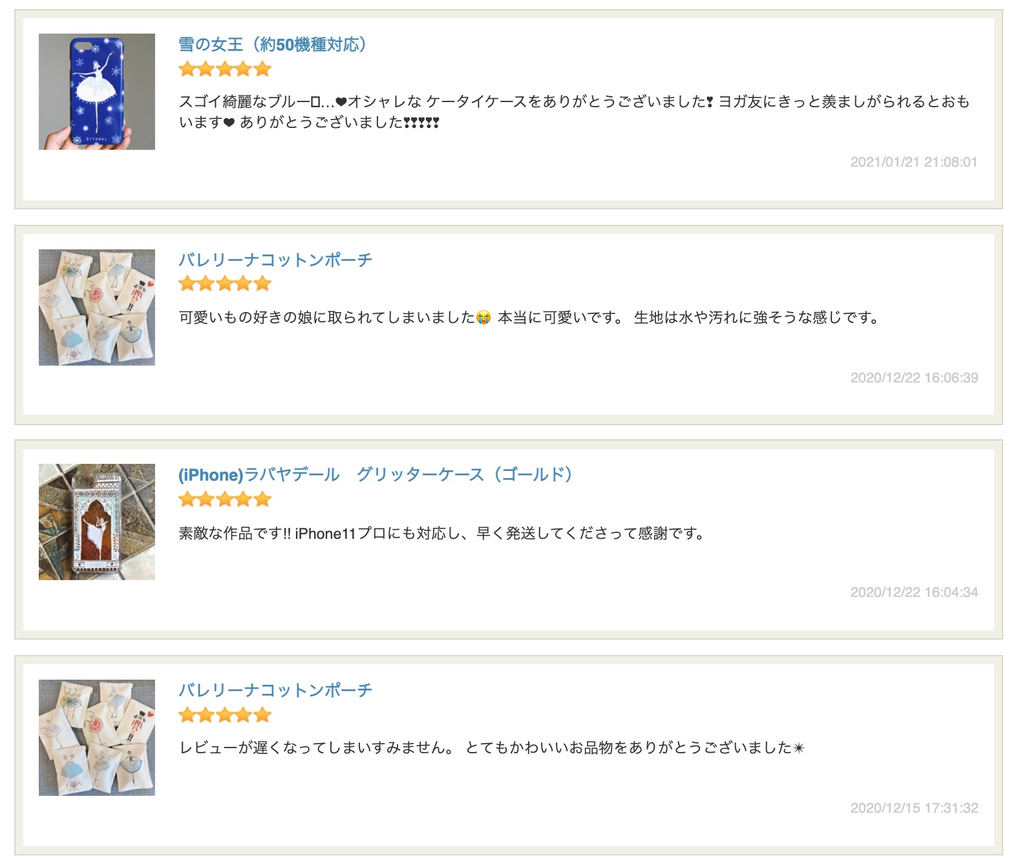
Task: Open the 雪の女王（約50機種対応）product link
Action: click(x=273, y=45)
